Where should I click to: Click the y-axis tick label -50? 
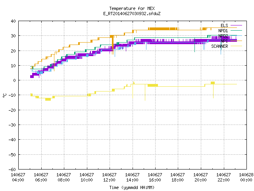pos(12,155)
